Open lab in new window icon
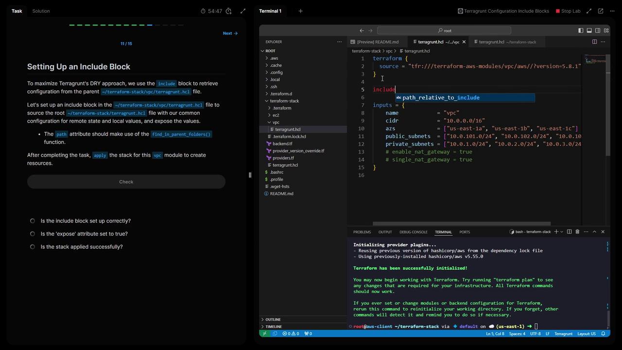Screen dimensions: 622x350 (601, 11)
